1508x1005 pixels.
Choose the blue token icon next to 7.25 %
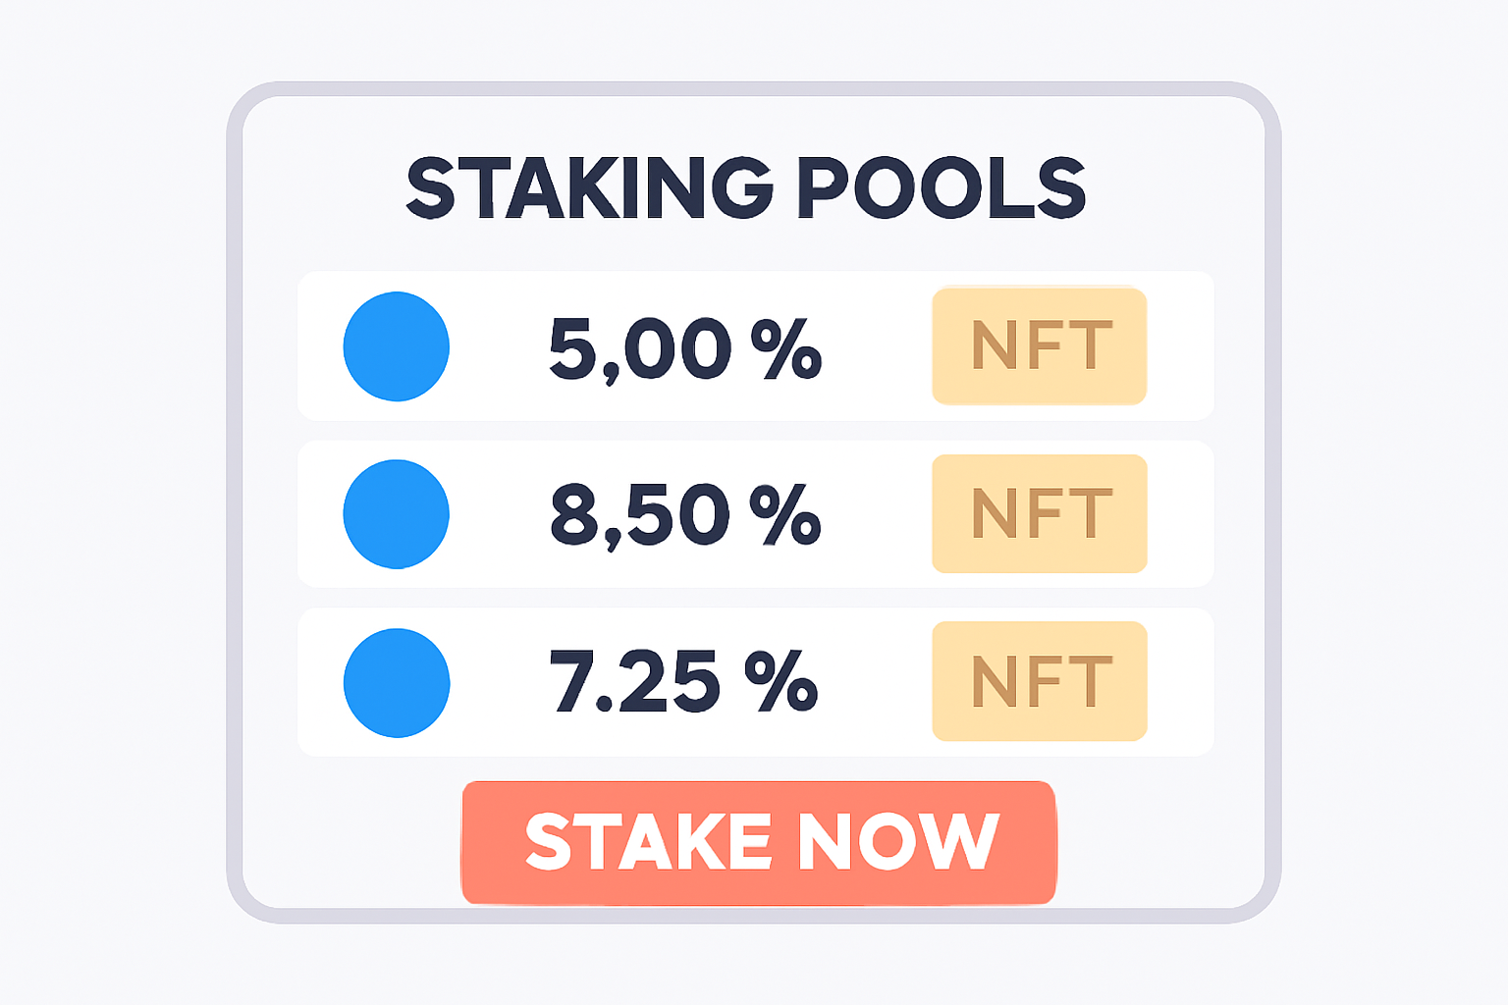click(397, 683)
